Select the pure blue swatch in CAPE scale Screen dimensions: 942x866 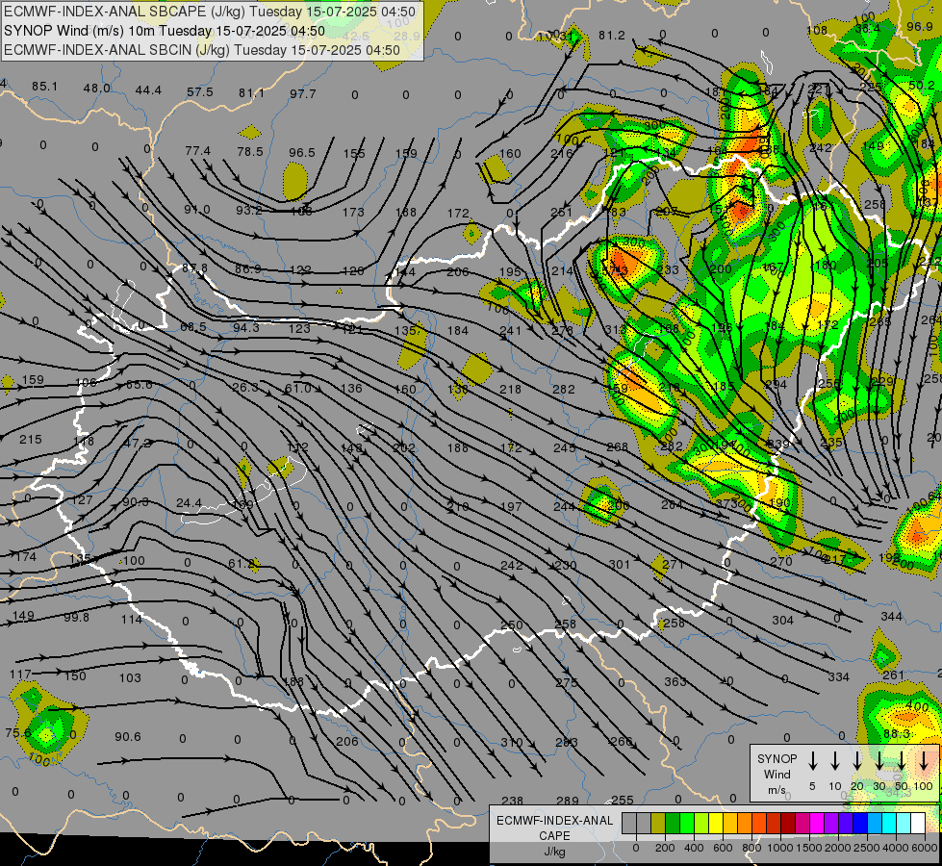click(859, 824)
